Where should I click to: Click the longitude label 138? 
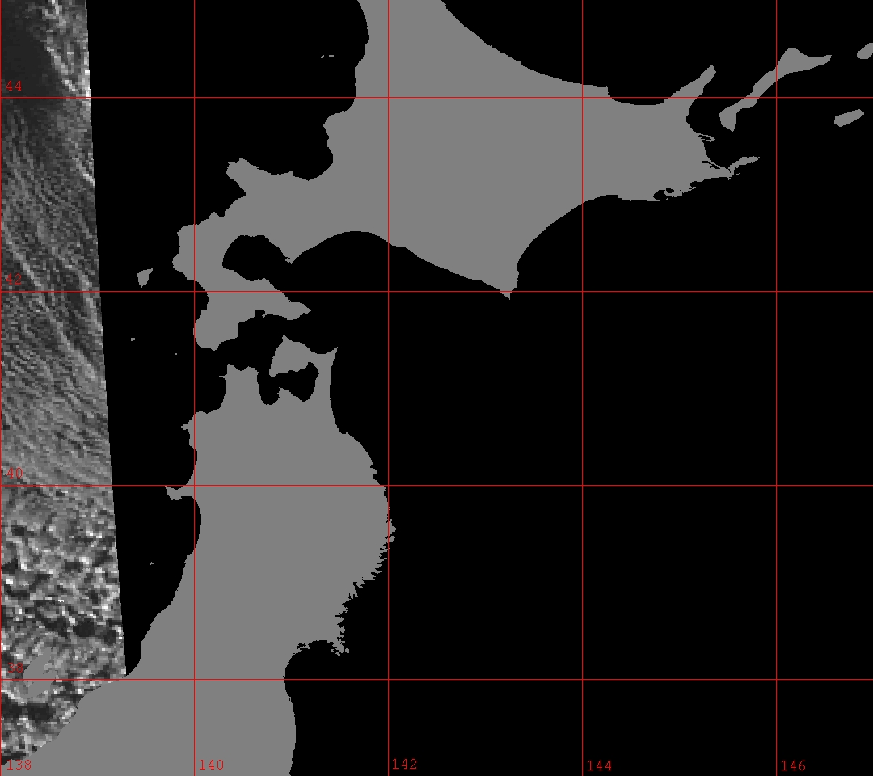[19, 765]
